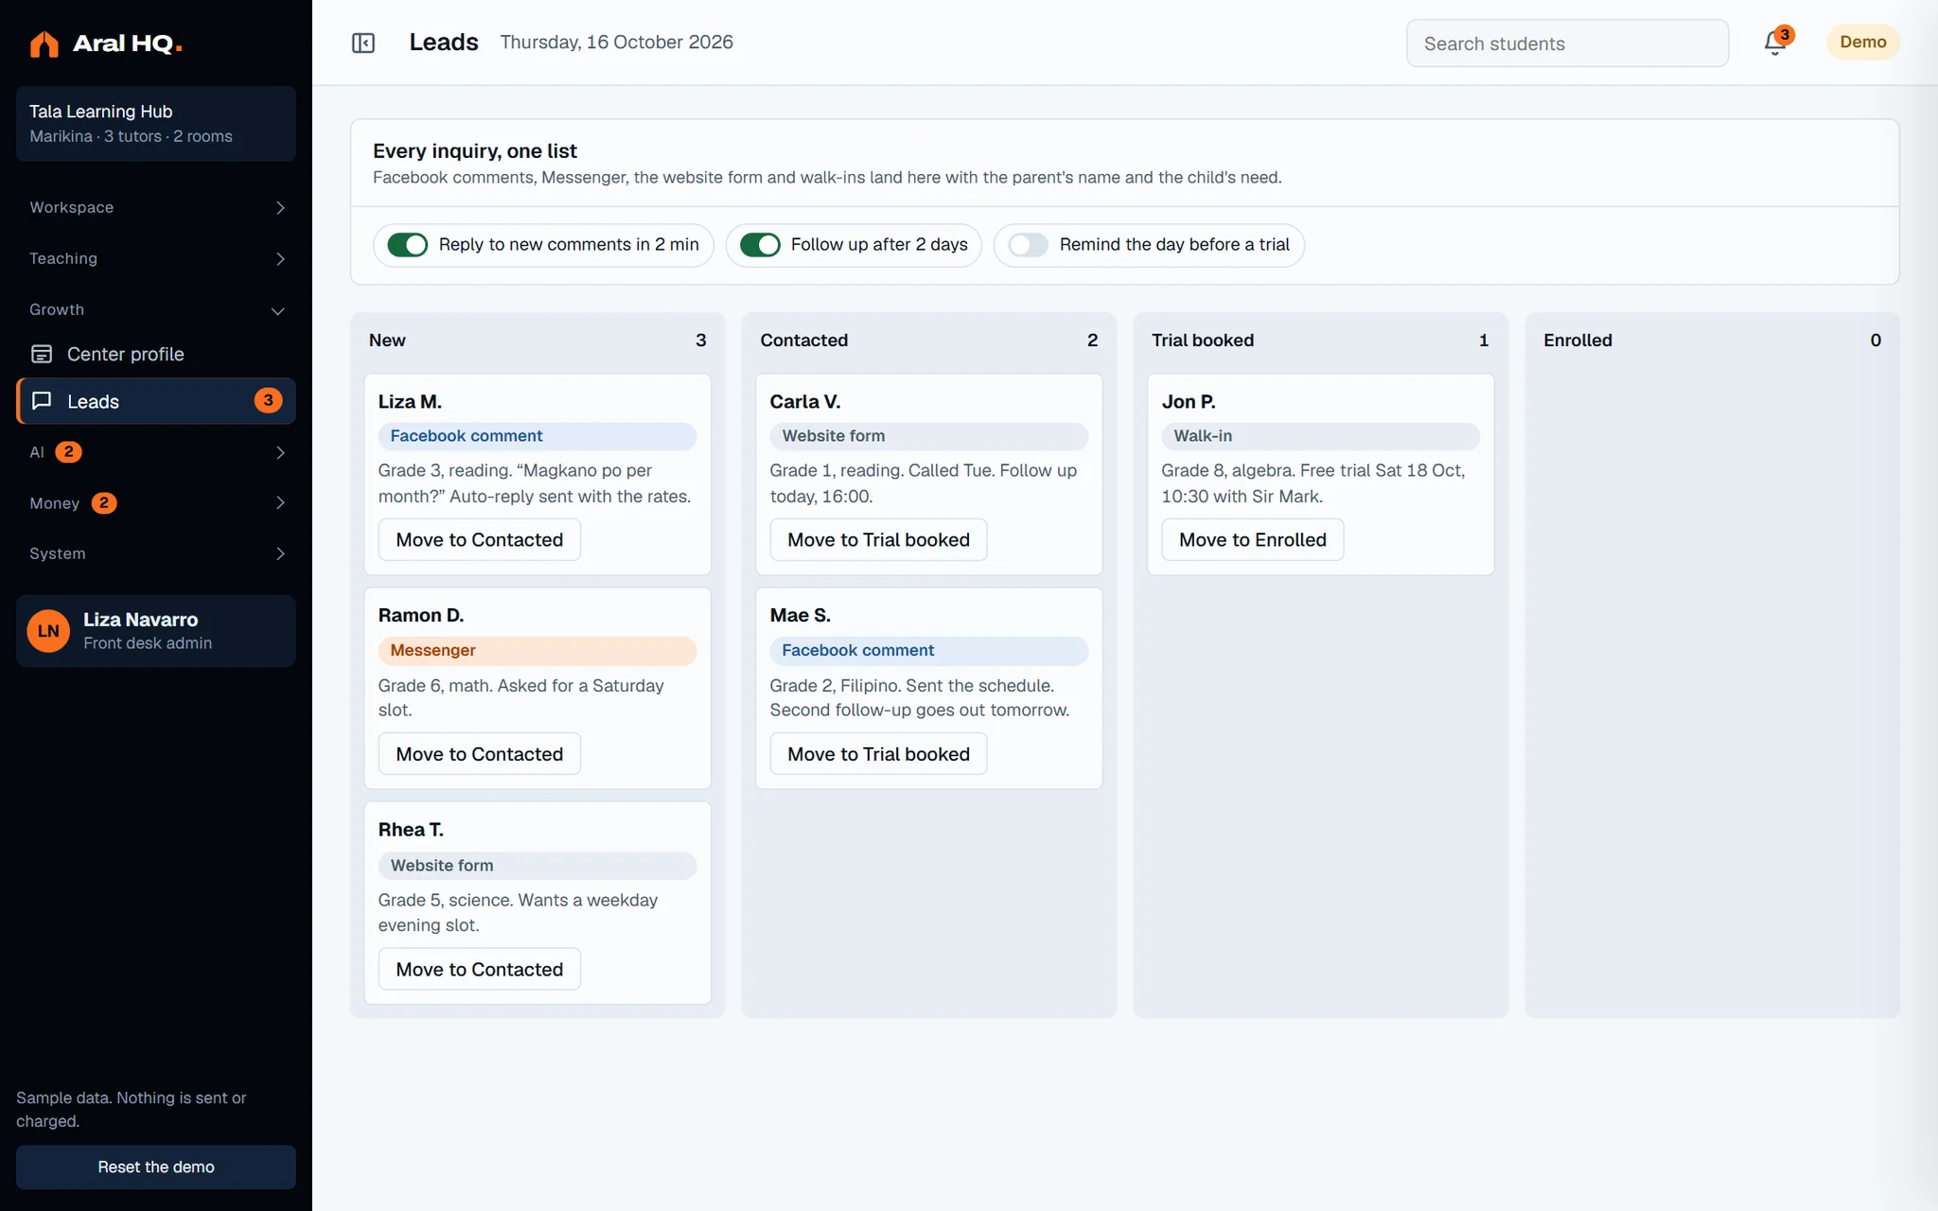Open Center profile in the sidebar

[x=156, y=354]
